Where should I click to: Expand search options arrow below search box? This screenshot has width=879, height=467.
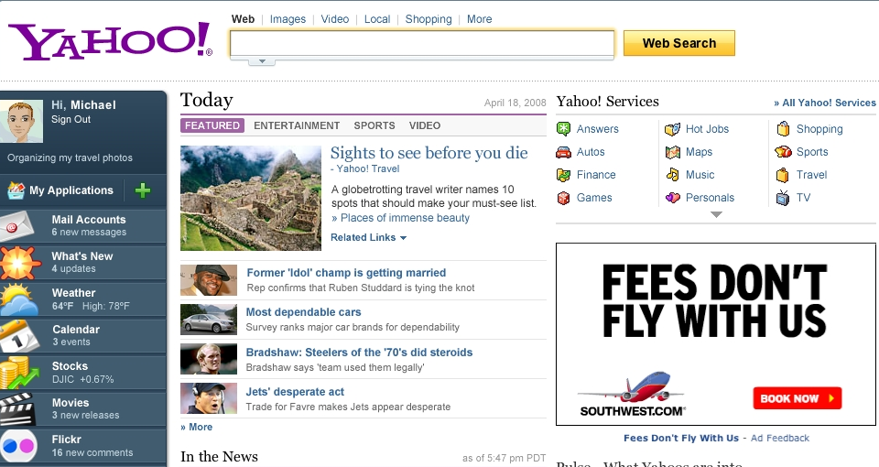click(x=262, y=61)
